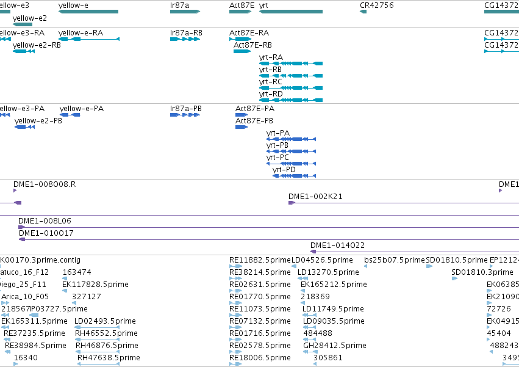519x367 pixels.
Task: Click the SD01810.3prime EST glyph
Action: (x=454, y=278)
